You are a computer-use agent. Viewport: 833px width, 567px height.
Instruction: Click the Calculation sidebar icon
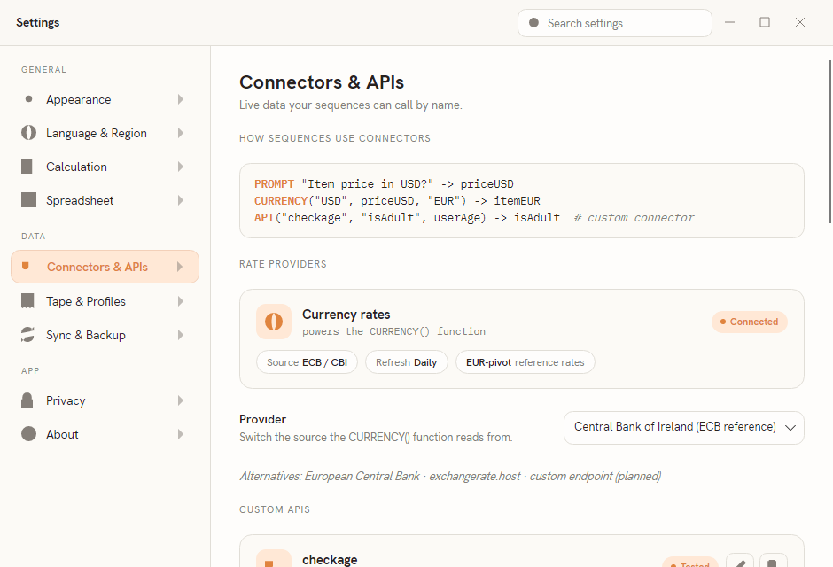point(27,167)
